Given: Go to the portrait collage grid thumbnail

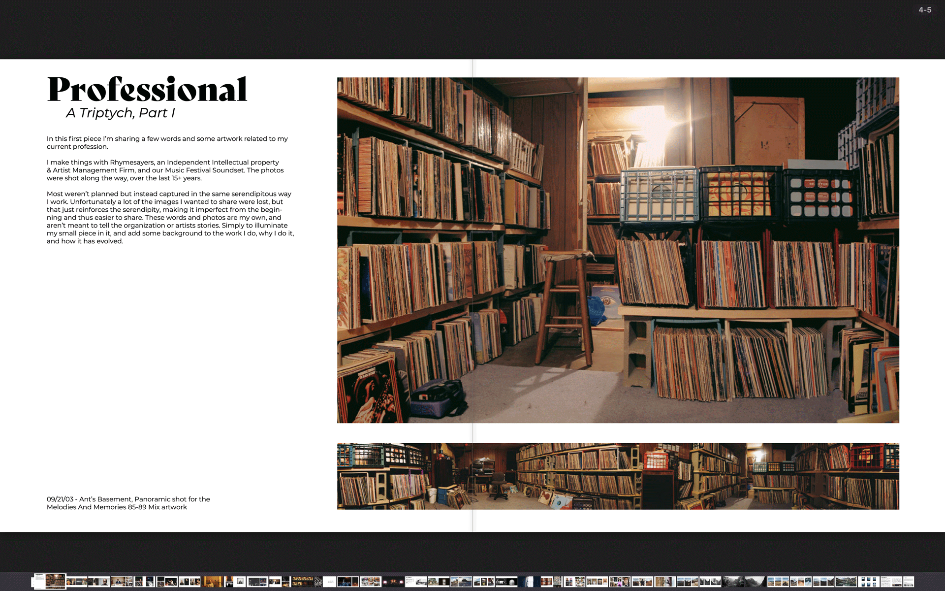Looking at the screenshot, I should click(574, 582).
